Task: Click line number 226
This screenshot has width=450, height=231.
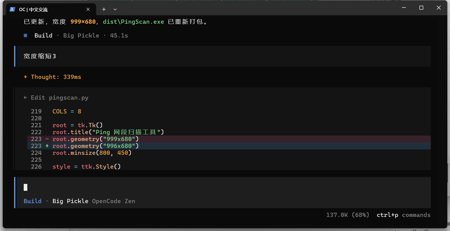Action: click(36, 166)
